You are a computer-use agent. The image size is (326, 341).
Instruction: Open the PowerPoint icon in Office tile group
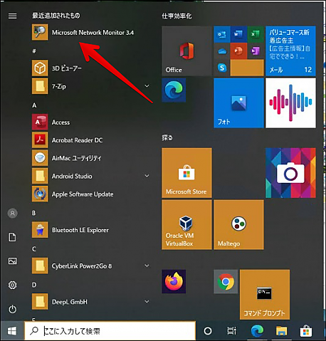[x=238, y=51]
